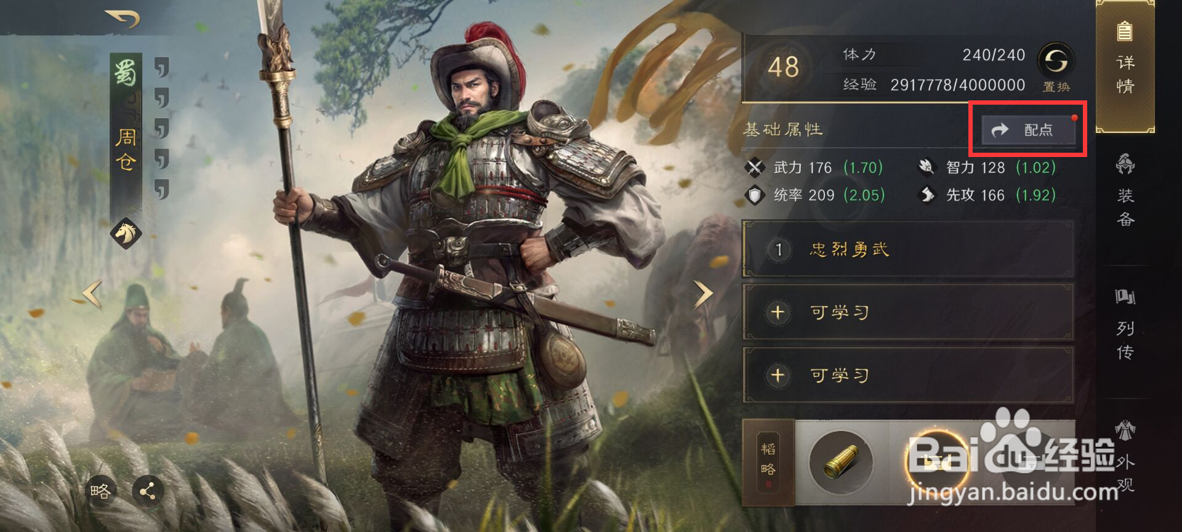Tap the golden telescope item icon
Image resolution: width=1182 pixels, height=532 pixels.
(841, 463)
